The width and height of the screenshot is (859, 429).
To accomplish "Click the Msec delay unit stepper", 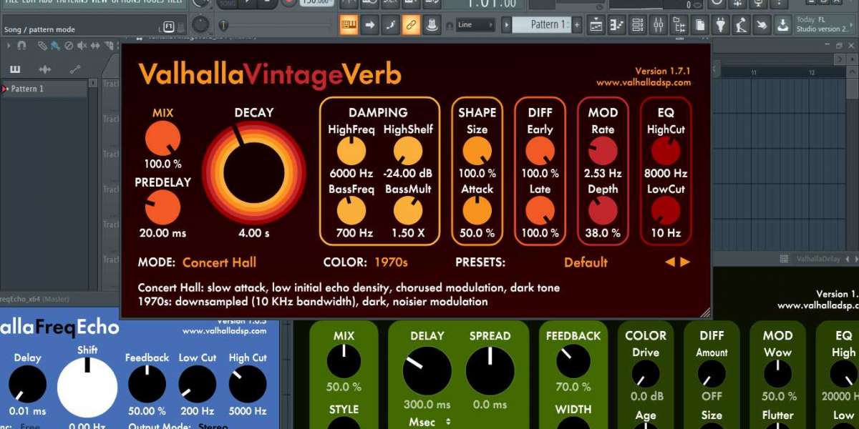I will 427,422.
